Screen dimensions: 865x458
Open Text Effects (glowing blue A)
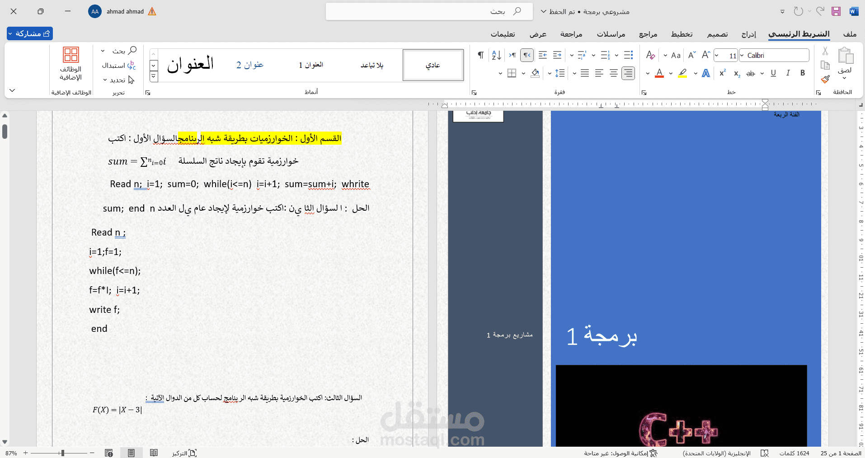tap(706, 73)
